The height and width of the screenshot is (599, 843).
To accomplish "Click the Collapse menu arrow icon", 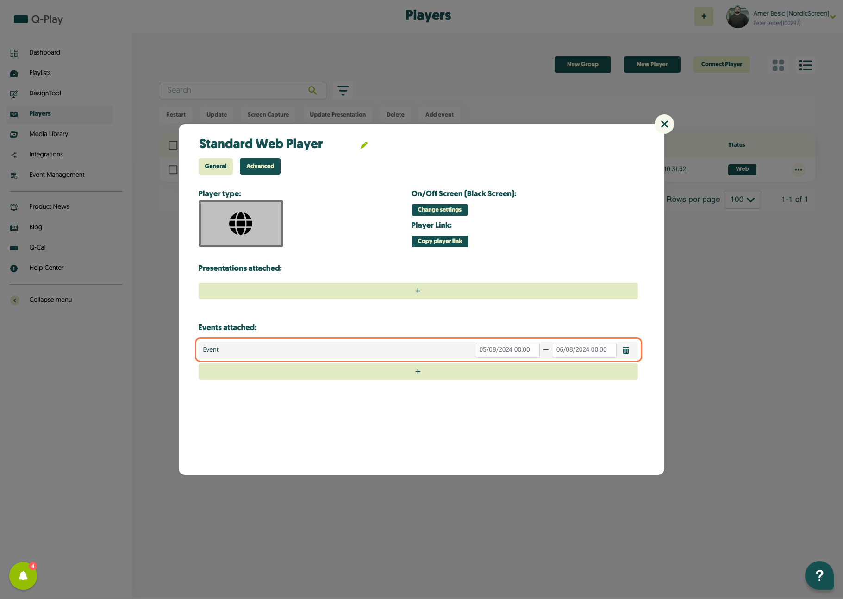I will click(15, 300).
